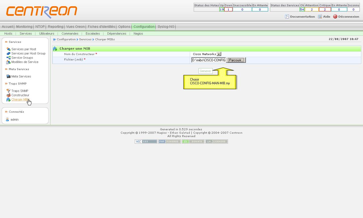Image resolution: width=363 pixels, height=218 pixels.
Task: Click the services Critique count 2
Action: (325, 9)
